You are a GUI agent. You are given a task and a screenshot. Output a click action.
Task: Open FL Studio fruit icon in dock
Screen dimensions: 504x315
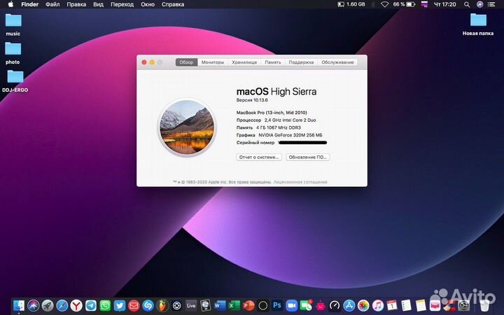162,305
